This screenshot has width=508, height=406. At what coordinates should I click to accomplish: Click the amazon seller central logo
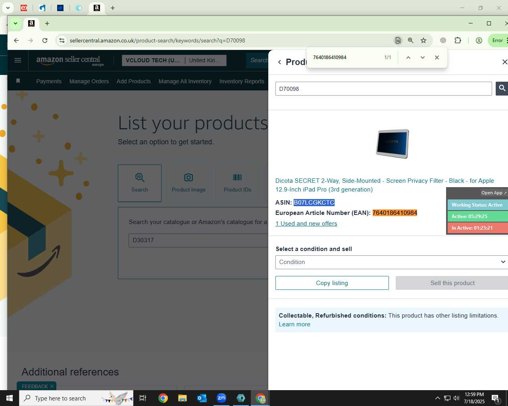click(x=70, y=61)
